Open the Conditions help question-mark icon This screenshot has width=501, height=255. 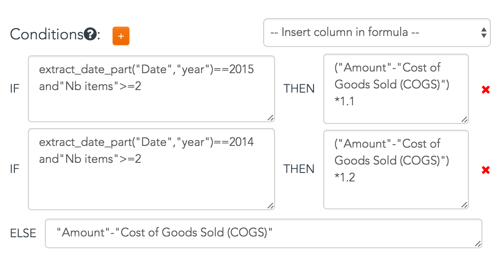click(x=90, y=34)
